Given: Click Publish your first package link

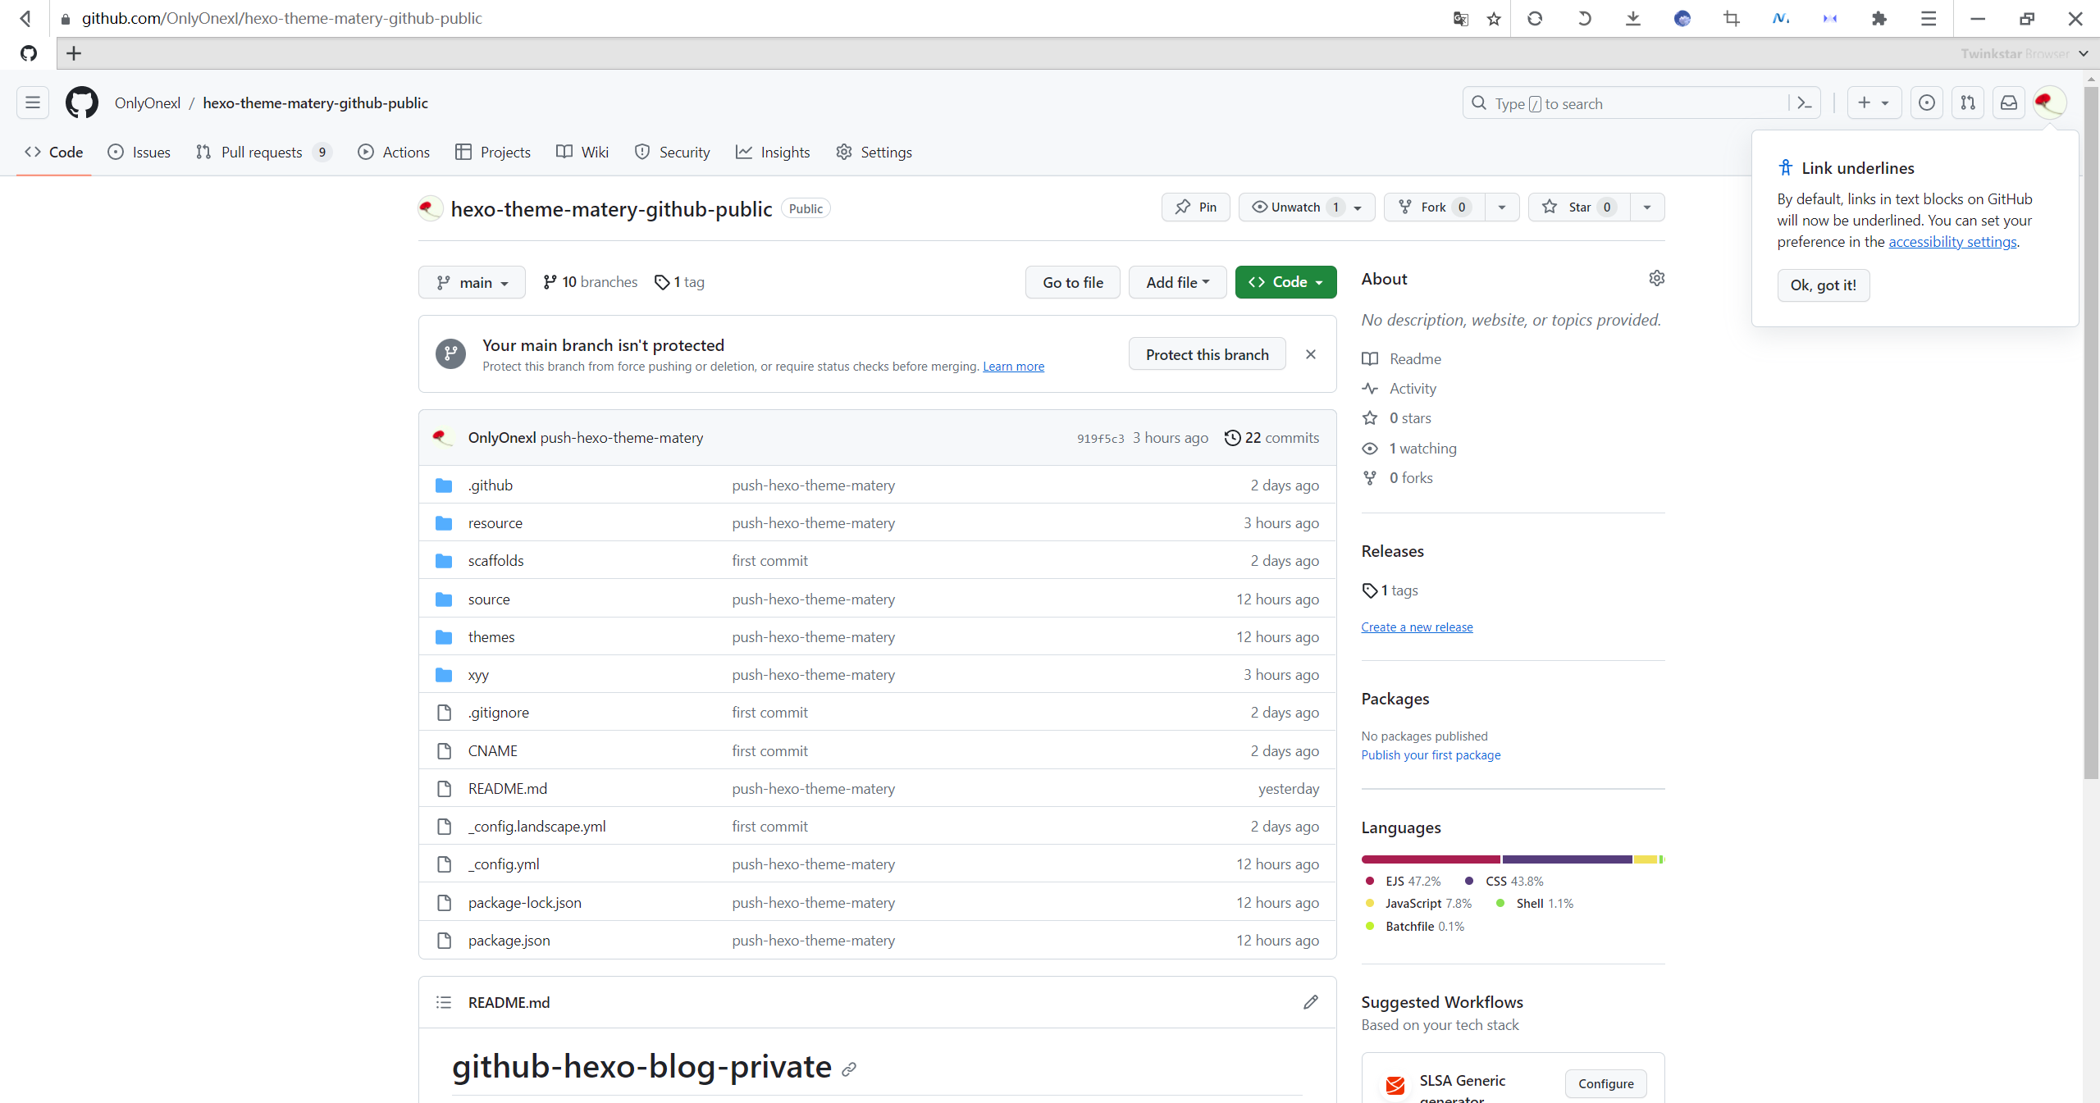Looking at the screenshot, I should (x=1431, y=754).
